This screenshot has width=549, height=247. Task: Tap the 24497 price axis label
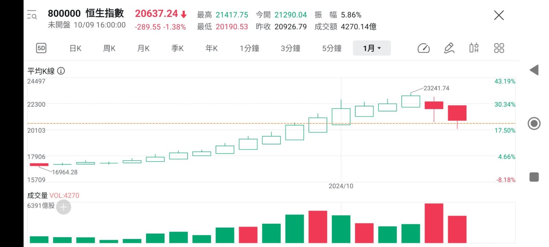36,81
